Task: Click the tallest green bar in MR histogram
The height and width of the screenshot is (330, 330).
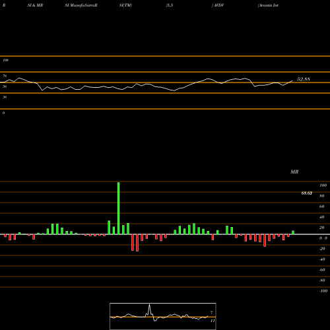Action: [x=119, y=209]
